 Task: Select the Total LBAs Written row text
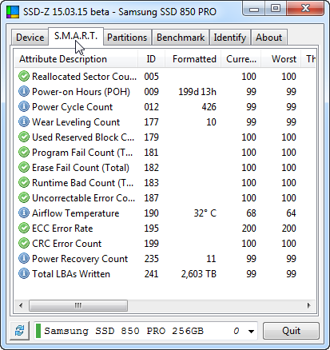tap(71, 274)
